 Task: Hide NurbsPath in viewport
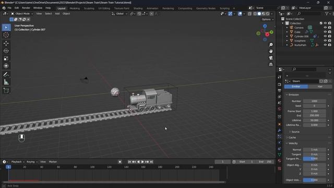click(325, 45)
